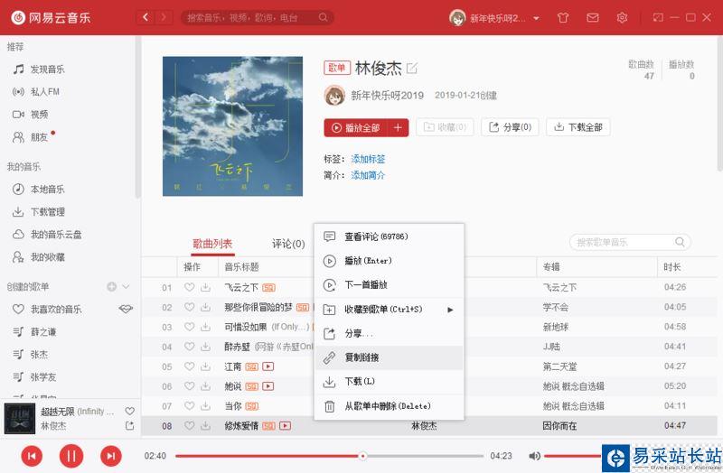Switch to 歌曲列表 tab
Screen dimensions: 723x473
212,244
